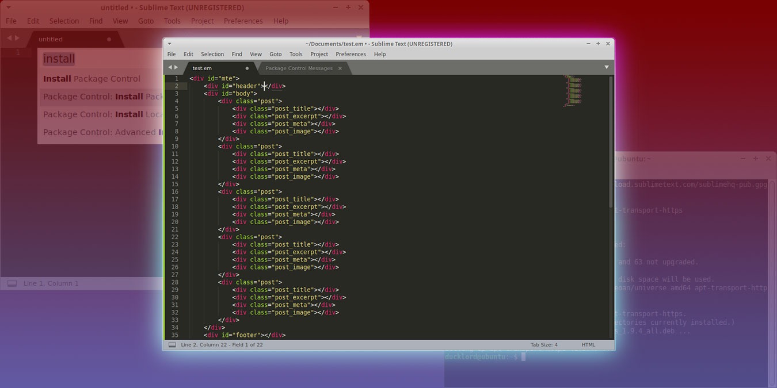The width and height of the screenshot is (777, 388).
Task: Click the window menu icon on the title bar
Action: pos(169,43)
